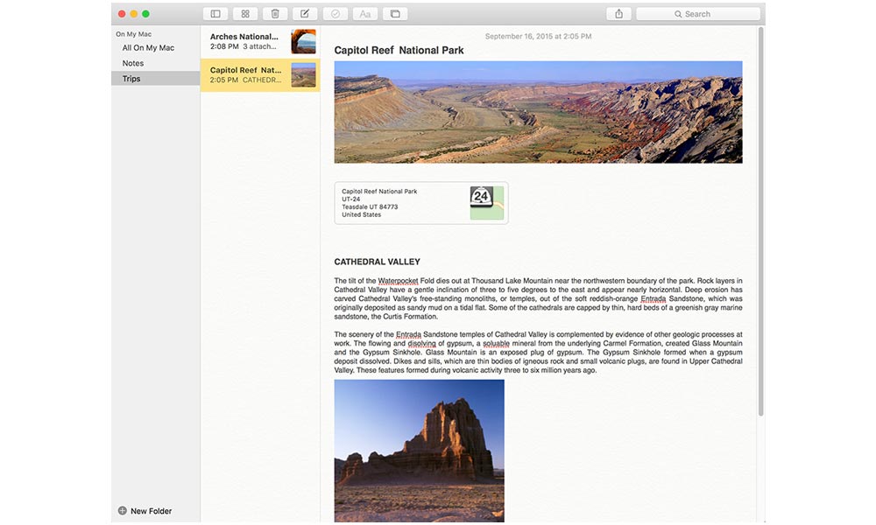Click the Arches note thumbnail image
The image size is (876, 525).
coord(303,41)
